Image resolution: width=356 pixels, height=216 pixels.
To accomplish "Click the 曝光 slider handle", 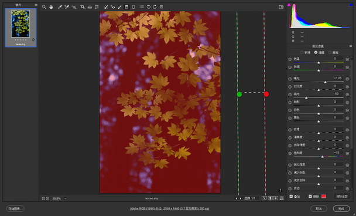I will click(x=326, y=82).
